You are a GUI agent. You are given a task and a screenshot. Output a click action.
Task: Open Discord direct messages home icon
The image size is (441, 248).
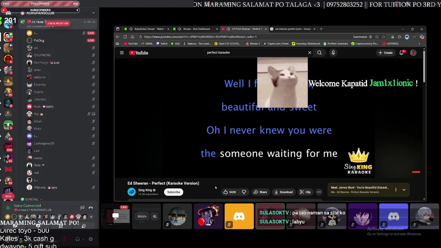[x=8, y=13]
